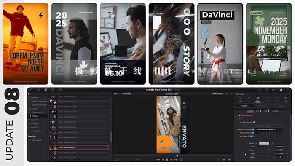Go to previous clip icon at viewer bottom right
The width and height of the screenshot is (295, 166).
coord(229,160)
